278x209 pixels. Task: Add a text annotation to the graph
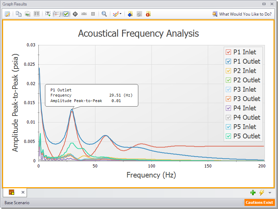pyautogui.click(x=48, y=14)
